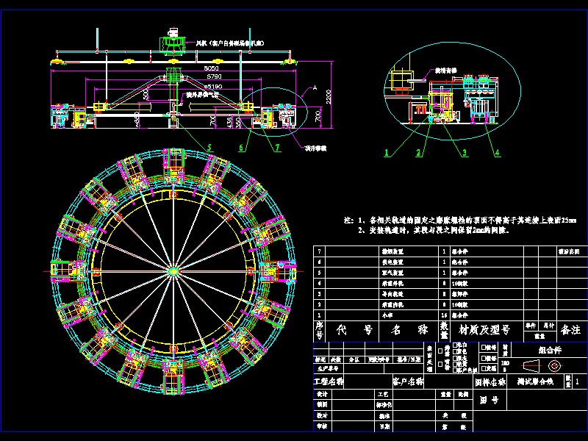This screenshot has width=588, height=441.
Task: Click the 350 vertical dimension
Action: [237, 123]
